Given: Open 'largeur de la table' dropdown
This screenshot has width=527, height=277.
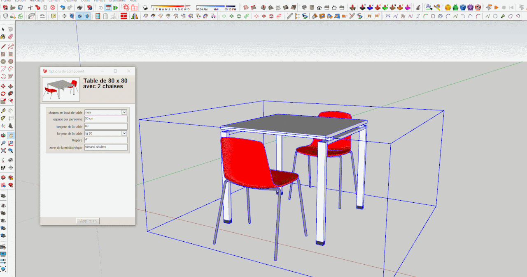Looking at the screenshot, I should (124, 133).
